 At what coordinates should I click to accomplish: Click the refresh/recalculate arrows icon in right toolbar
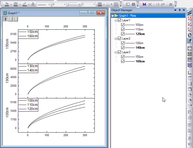pos(190,35)
